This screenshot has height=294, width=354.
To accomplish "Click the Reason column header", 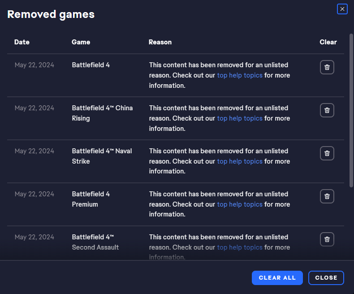I will click(x=160, y=42).
